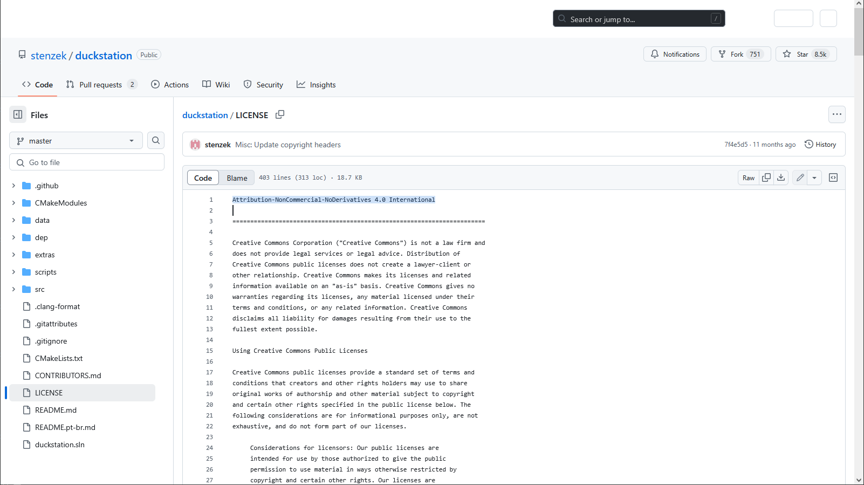
Task: Focus the Go to file input
Action: coord(87,162)
